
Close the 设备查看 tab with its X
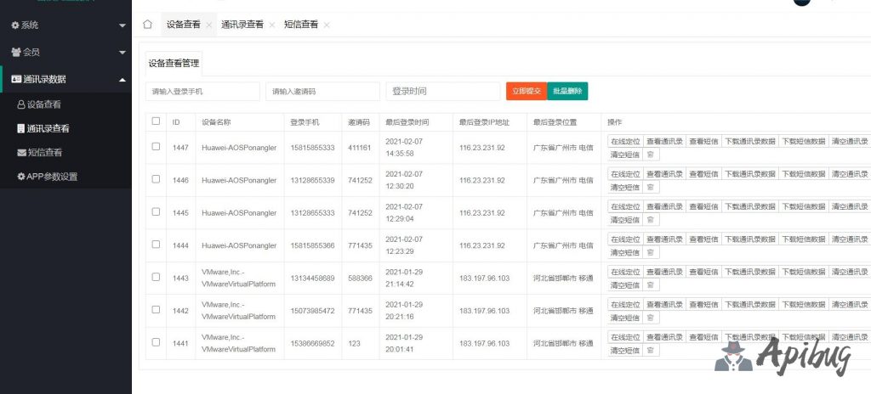[209, 25]
